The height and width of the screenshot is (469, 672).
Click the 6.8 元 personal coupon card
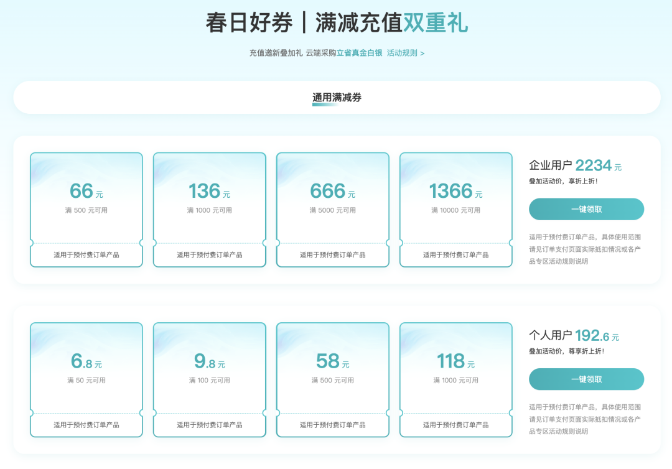click(86, 380)
